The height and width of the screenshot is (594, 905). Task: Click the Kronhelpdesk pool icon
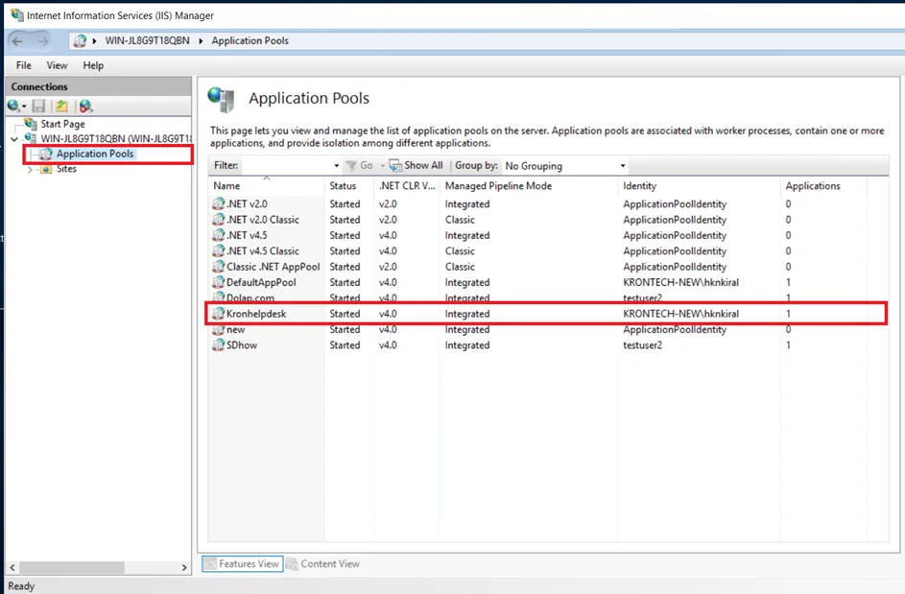pos(218,314)
